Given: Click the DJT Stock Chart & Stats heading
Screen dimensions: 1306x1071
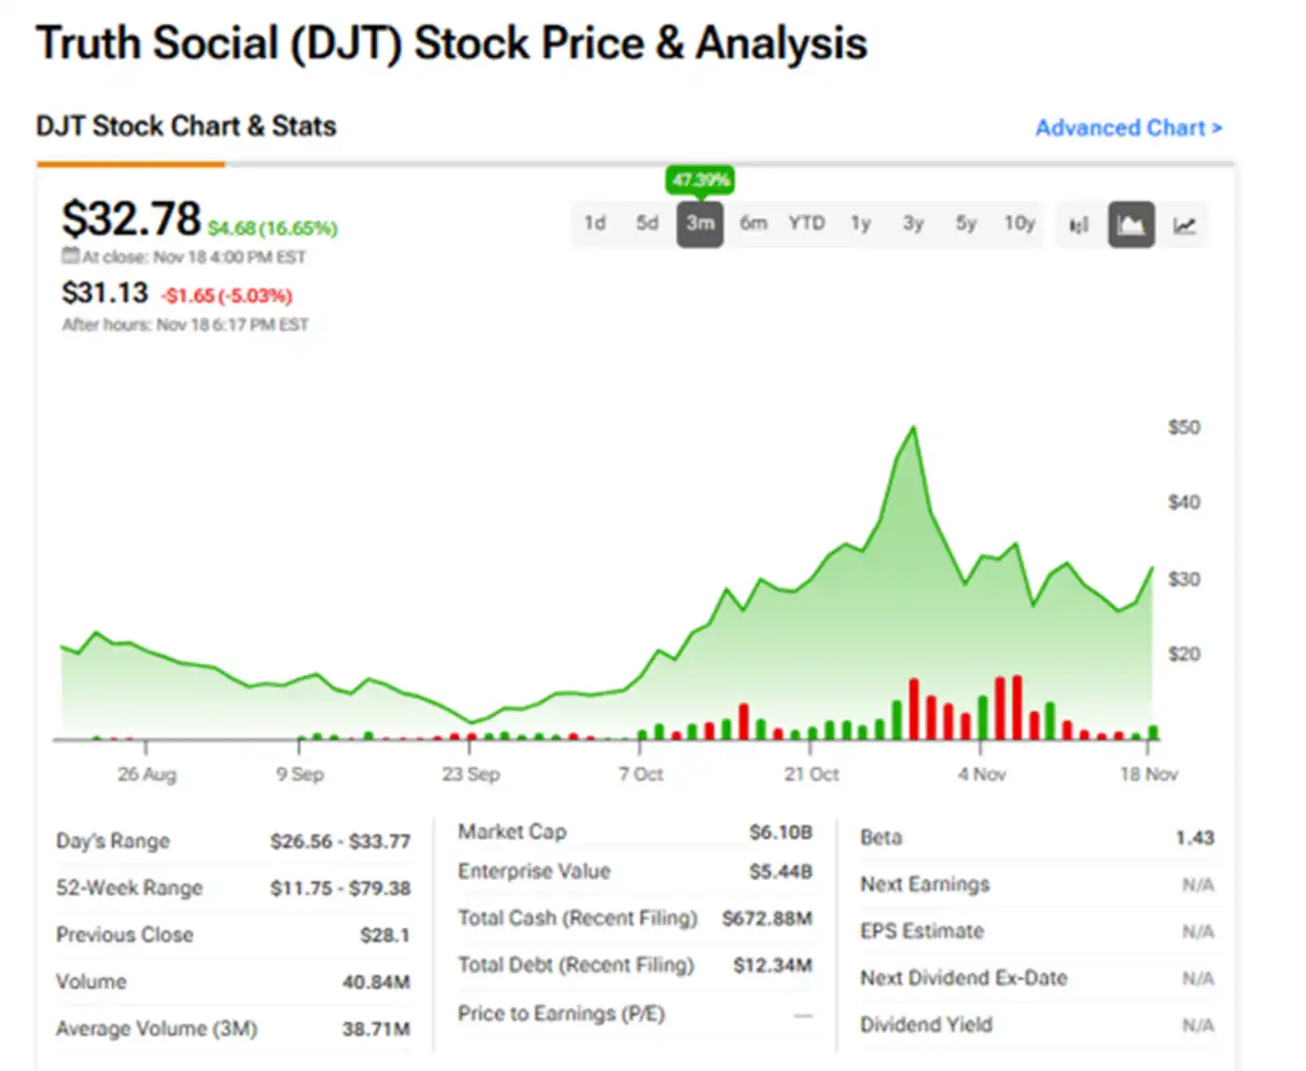Looking at the screenshot, I should coord(186,126).
